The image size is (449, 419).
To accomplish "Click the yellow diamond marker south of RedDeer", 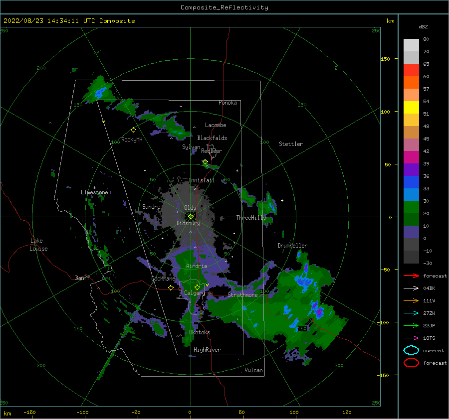I will point(205,162).
